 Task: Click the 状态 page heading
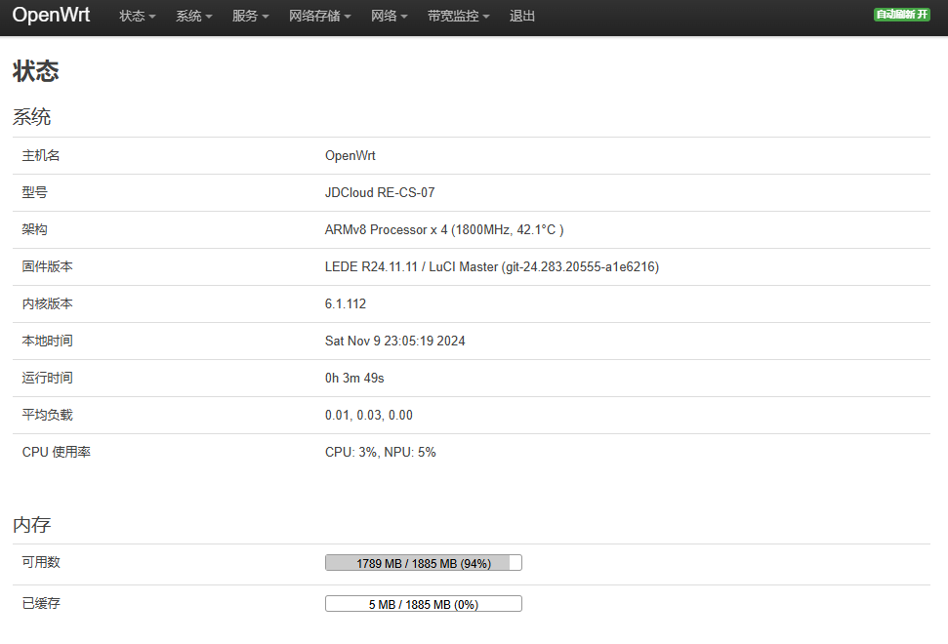click(x=36, y=71)
